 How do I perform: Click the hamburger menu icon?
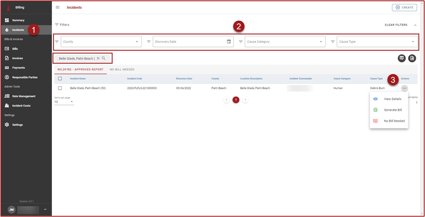point(57,7)
